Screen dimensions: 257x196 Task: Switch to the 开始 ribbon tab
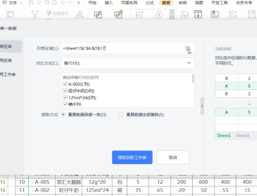[x=92, y=3]
